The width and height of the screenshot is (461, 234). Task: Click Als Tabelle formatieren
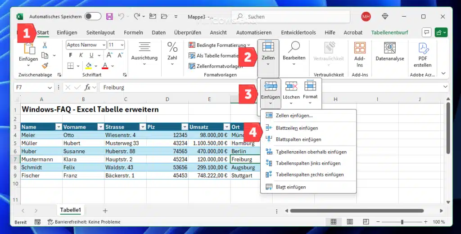(x=214, y=55)
